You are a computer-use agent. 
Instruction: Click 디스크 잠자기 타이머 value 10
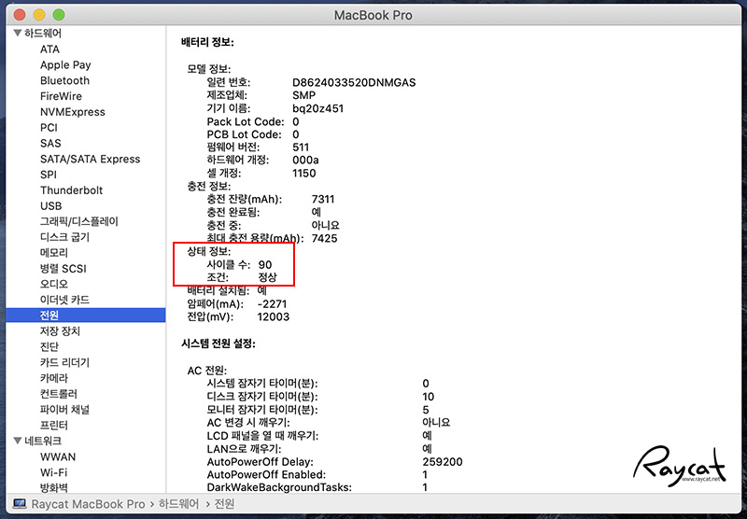(x=429, y=397)
